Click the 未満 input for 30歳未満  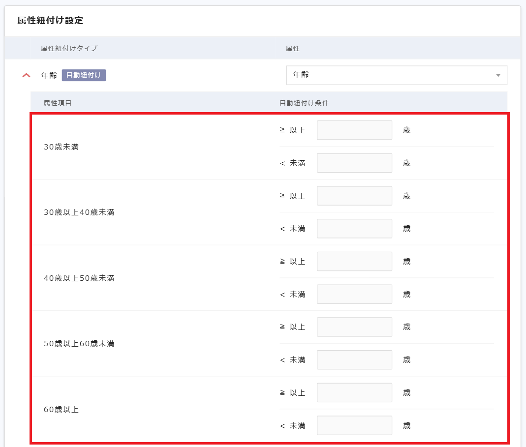tap(354, 163)
